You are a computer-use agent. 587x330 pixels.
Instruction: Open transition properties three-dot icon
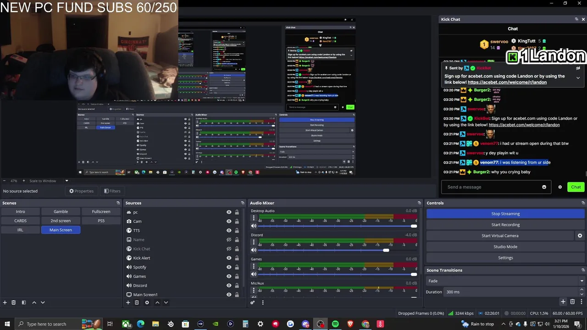click(x=581, y=302)
